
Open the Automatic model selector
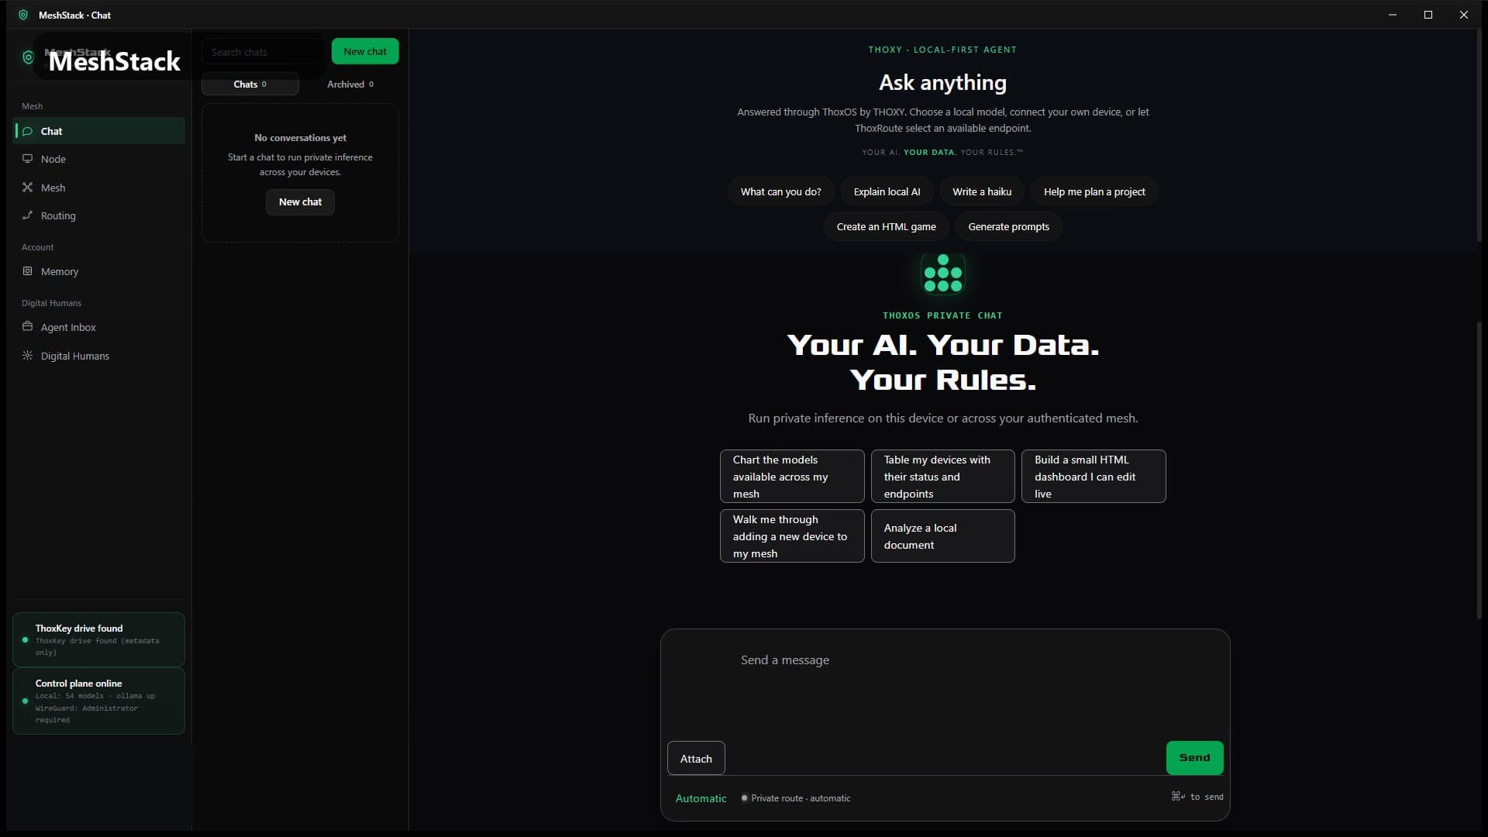(701, 798)
